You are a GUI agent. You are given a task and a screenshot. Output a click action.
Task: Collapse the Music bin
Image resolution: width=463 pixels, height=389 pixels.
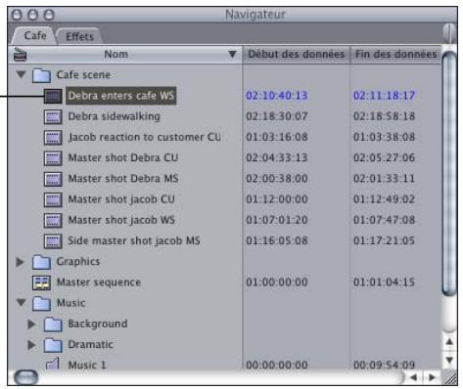click(x=22, y=303)
